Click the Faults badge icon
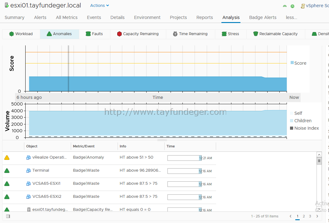329x223 pixels. click(x=88, y=34)
